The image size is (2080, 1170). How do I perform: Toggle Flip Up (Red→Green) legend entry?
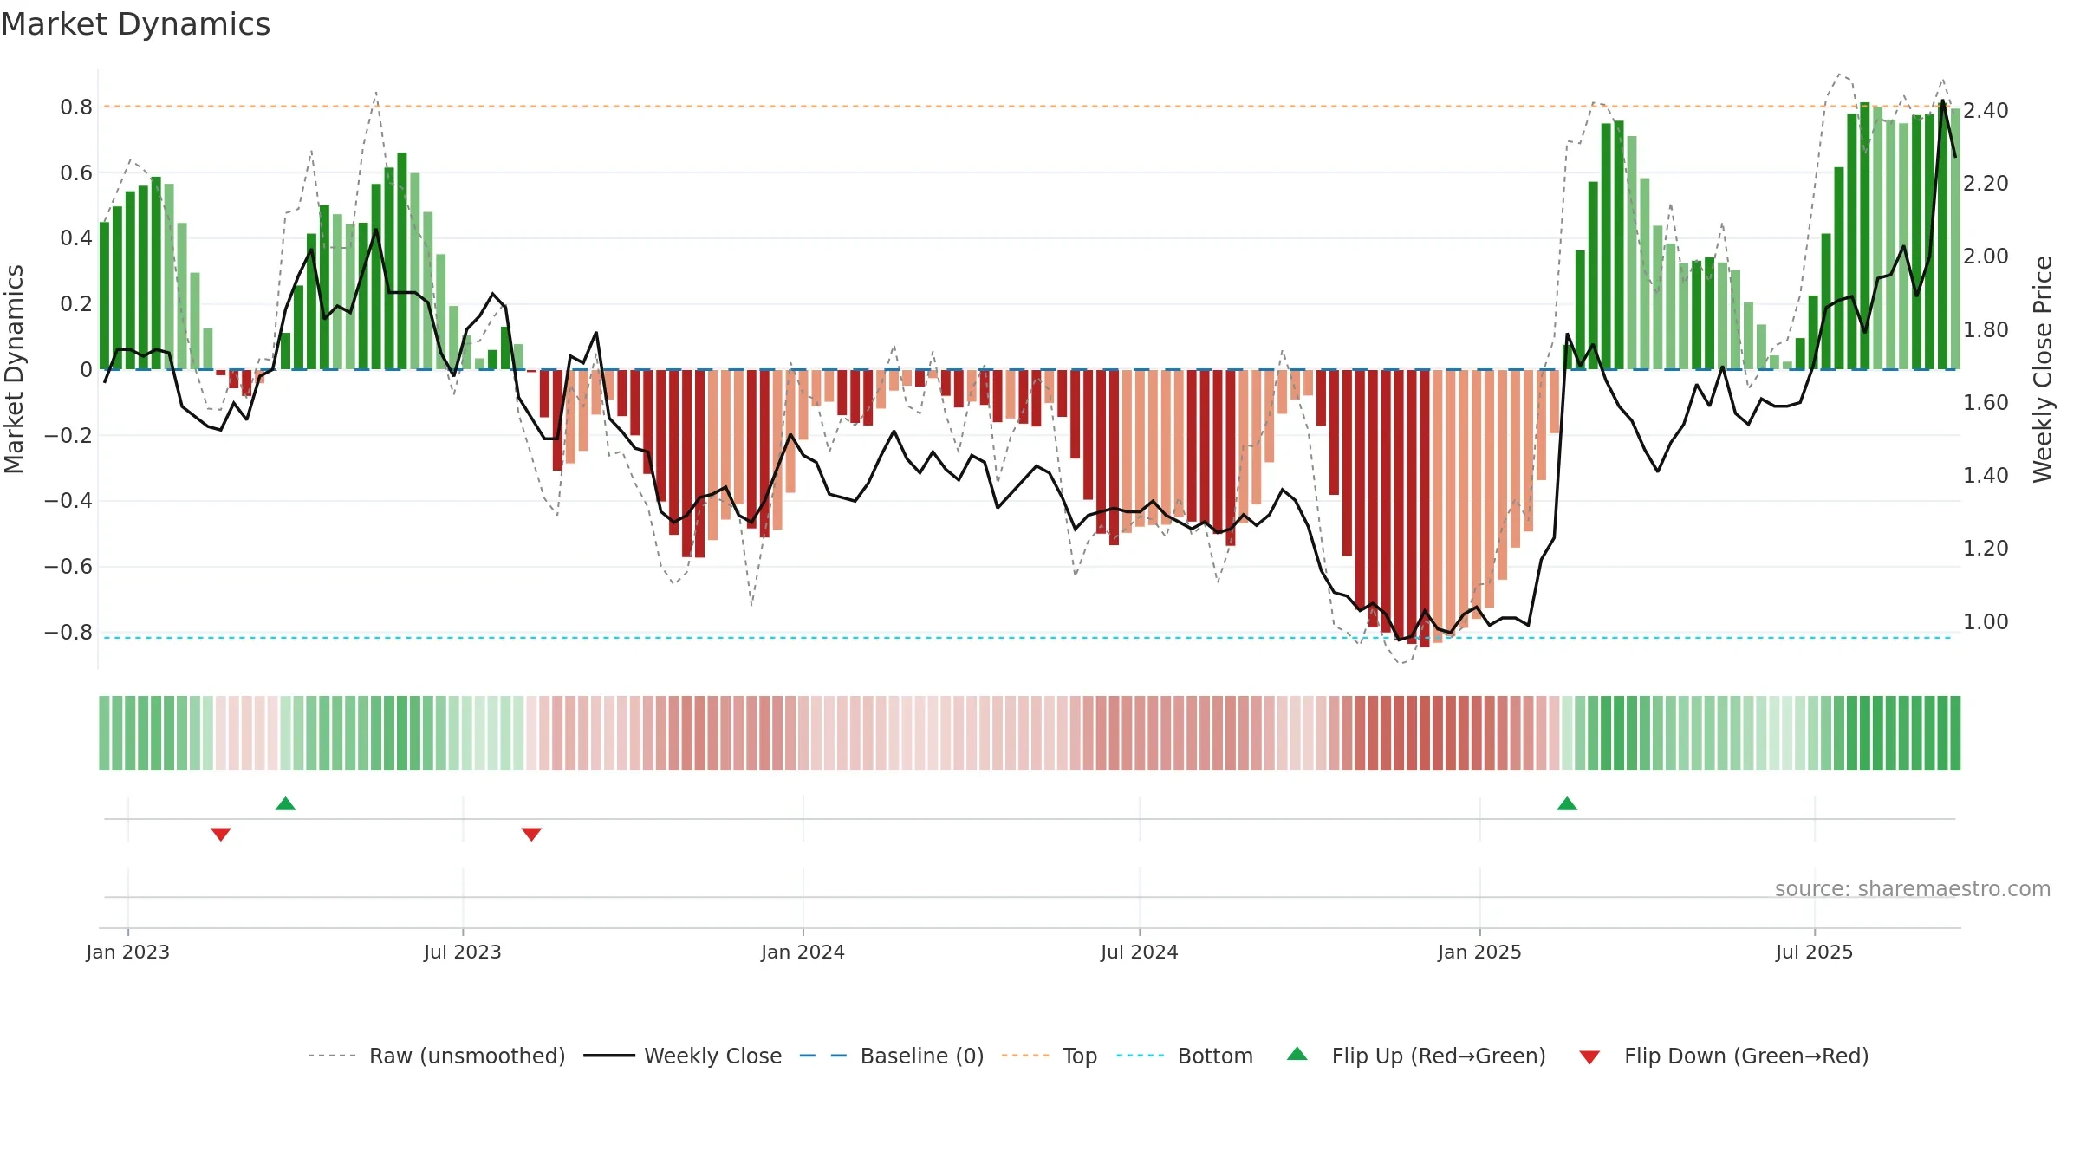[1416, 1056]
